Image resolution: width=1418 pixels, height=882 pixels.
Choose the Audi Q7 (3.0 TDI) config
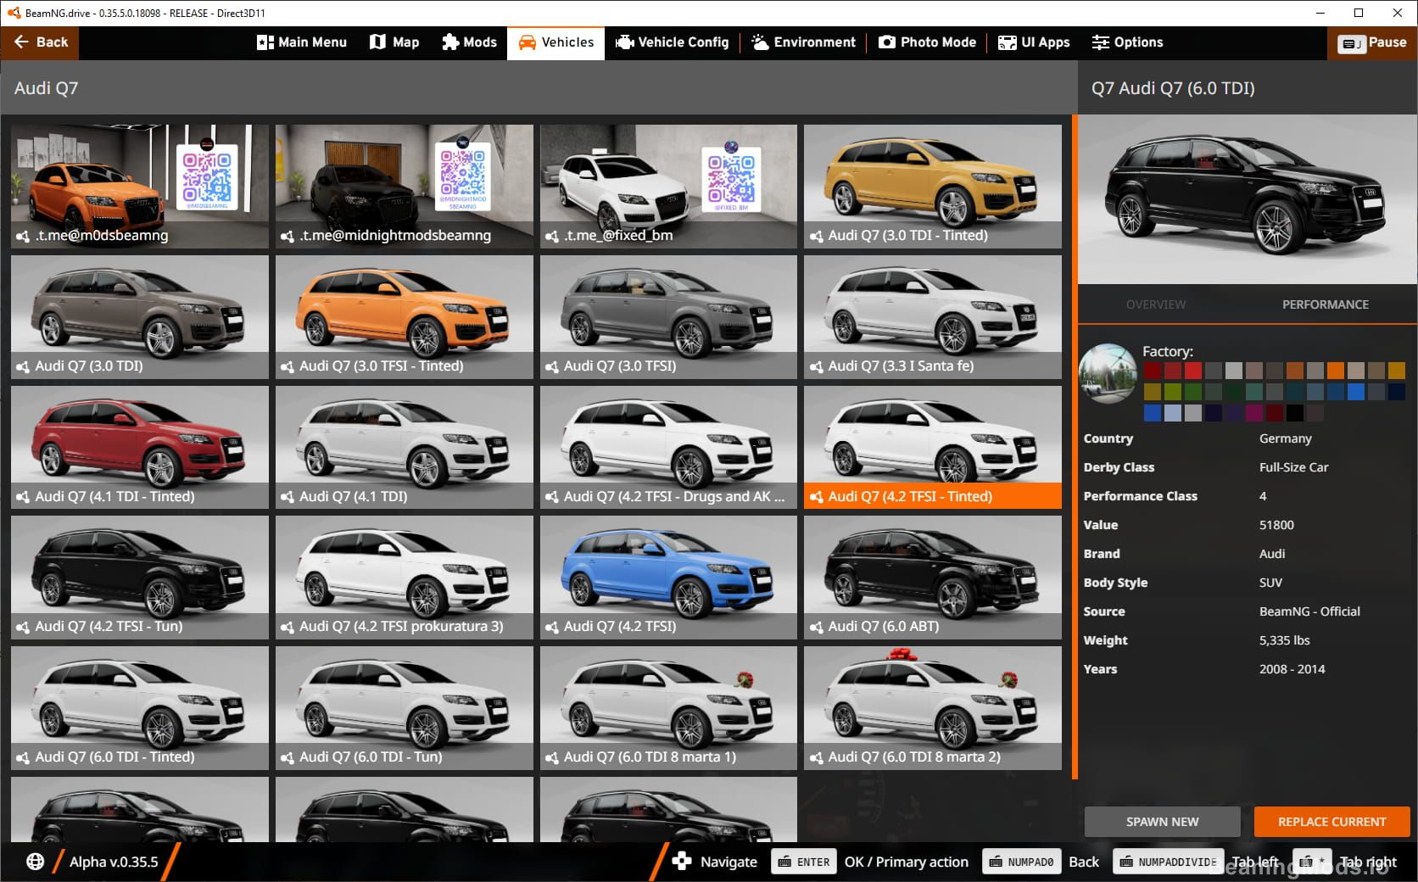pyautogui.click(x=140, y=317)
